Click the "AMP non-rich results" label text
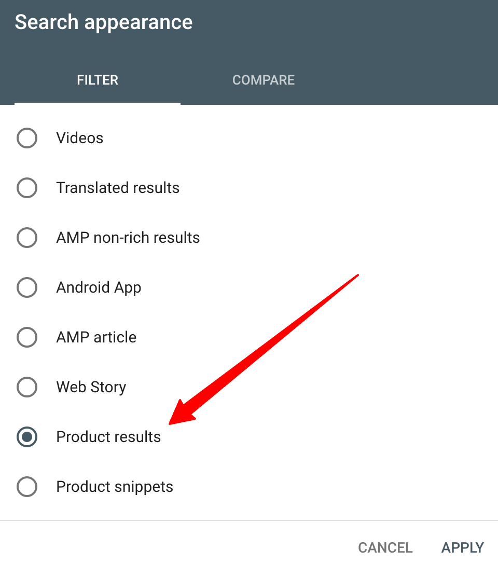498x564 pixels. pyautogui.click(x=128, y=238)
